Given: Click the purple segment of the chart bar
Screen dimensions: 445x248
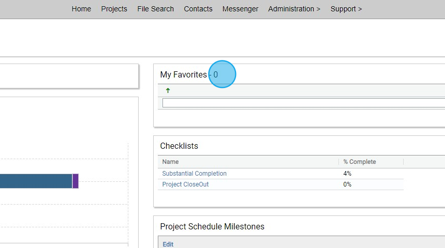Looking at the screenshot, I should point(76,181).
